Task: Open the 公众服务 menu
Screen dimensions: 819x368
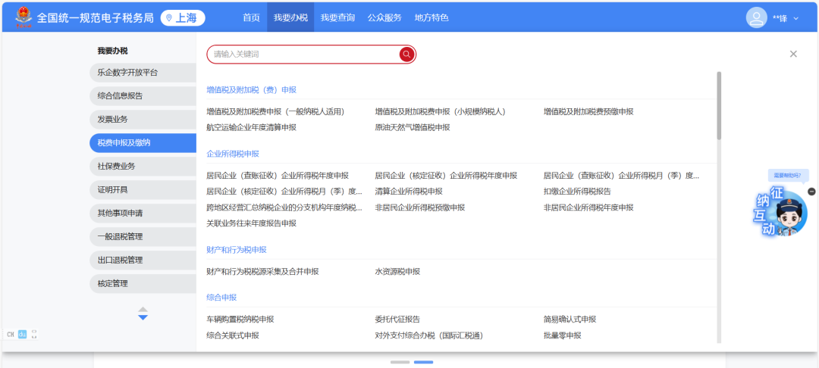Action: (x=384, y=17)
